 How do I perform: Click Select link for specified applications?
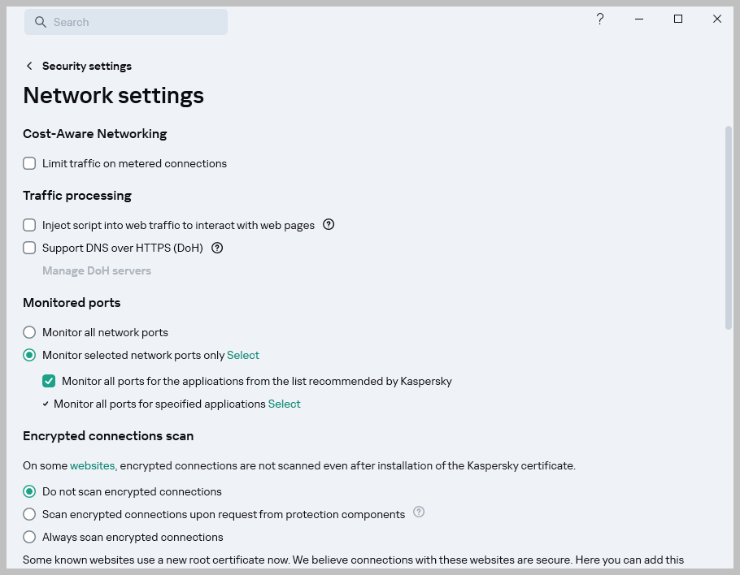coord(285,404)
